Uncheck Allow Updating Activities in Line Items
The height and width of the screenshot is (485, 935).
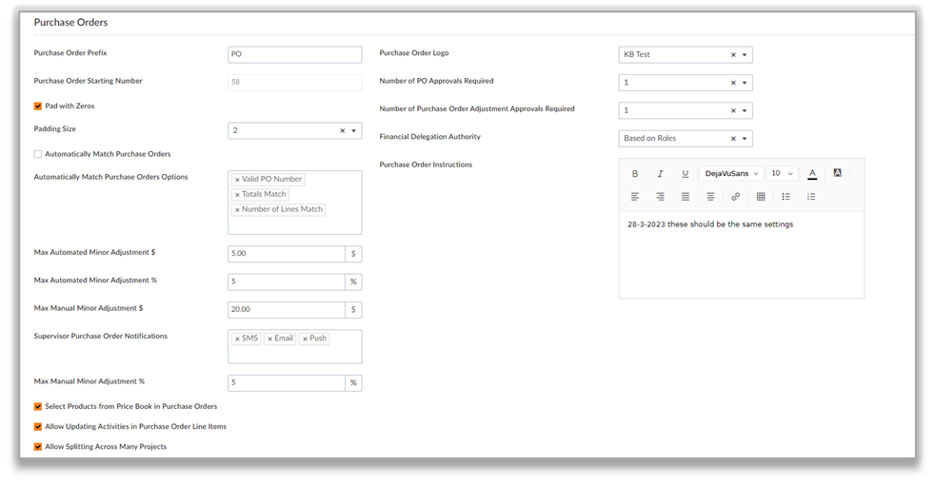38,427
